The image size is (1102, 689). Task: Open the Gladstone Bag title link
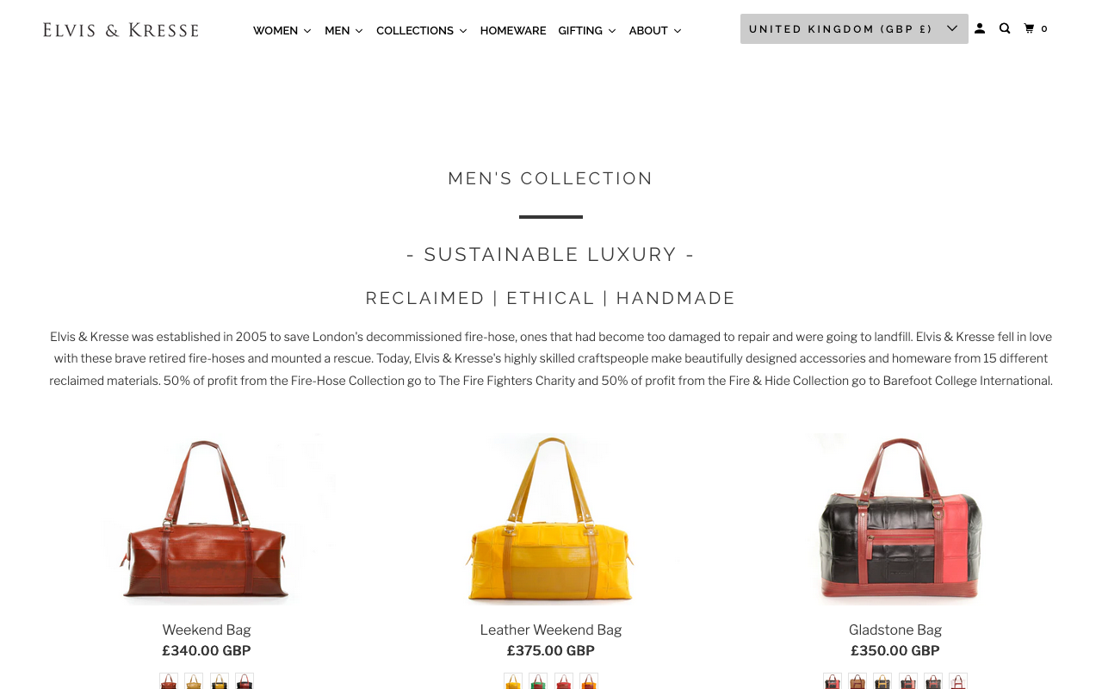click(895, 630)
